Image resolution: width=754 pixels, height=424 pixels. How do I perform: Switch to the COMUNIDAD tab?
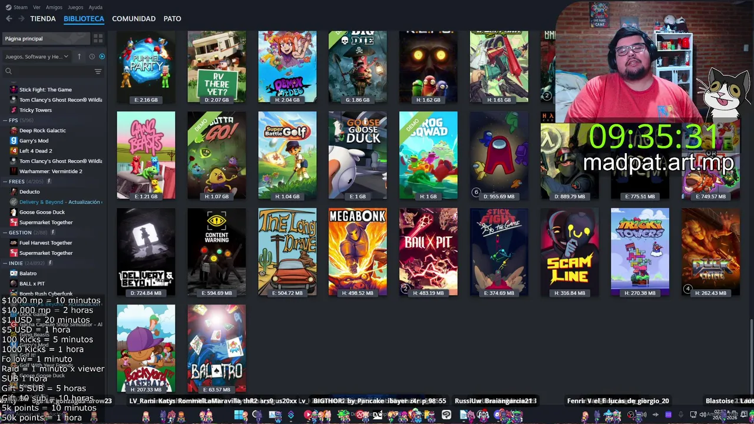[x=134, y=19]
